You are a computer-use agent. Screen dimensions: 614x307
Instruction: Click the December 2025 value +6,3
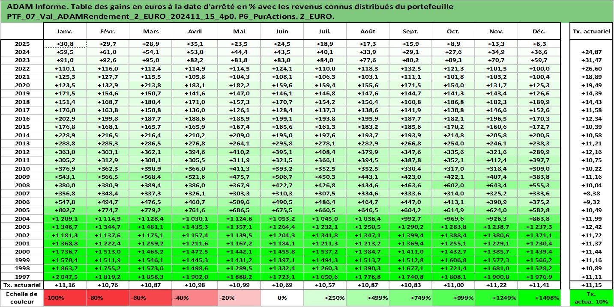pos(539,44)
